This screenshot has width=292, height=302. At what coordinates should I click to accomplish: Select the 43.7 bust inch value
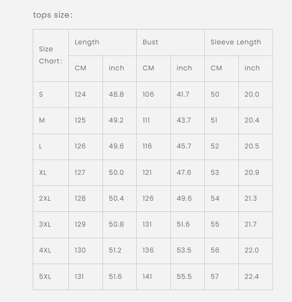click(183, 120)
